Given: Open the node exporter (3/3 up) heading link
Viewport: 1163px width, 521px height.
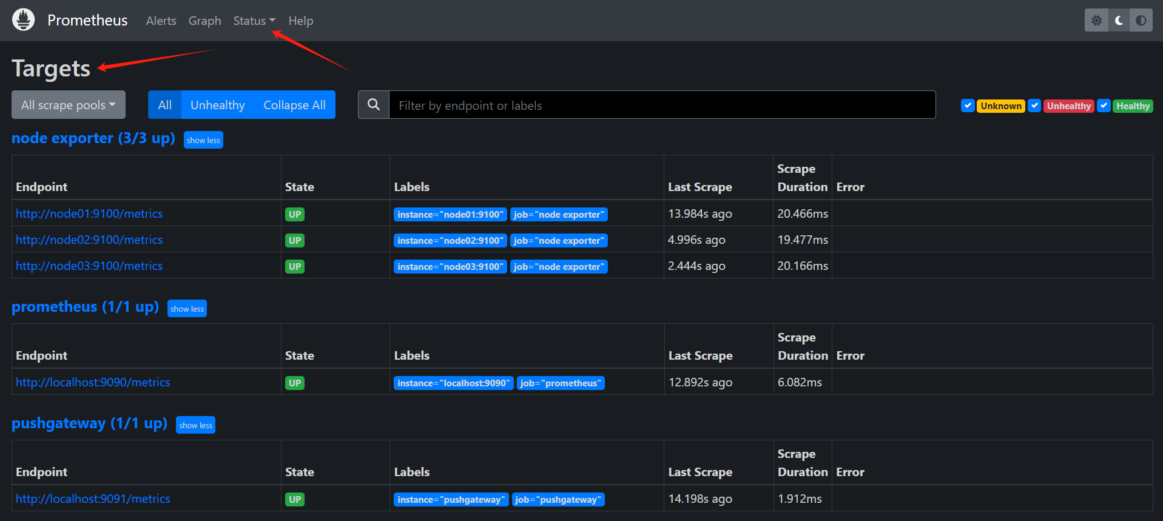Looking at the screenshot, I should click(x=93, y=138).
